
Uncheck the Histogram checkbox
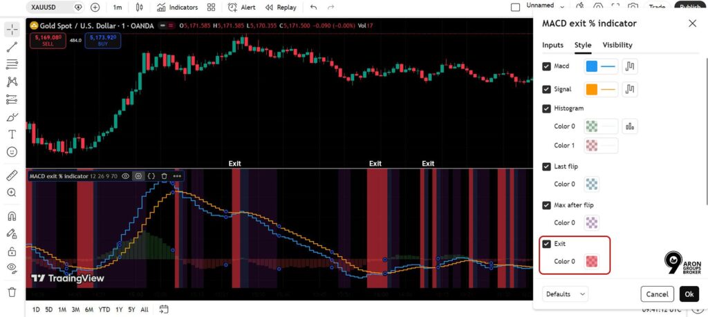[546, 108]
